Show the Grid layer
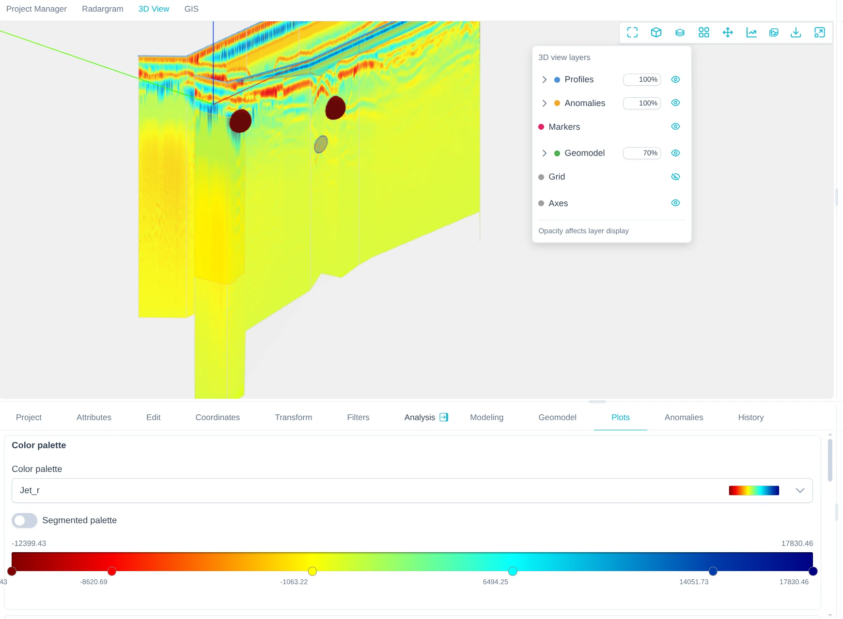The image size is (843, 619). tap(675, 177)
